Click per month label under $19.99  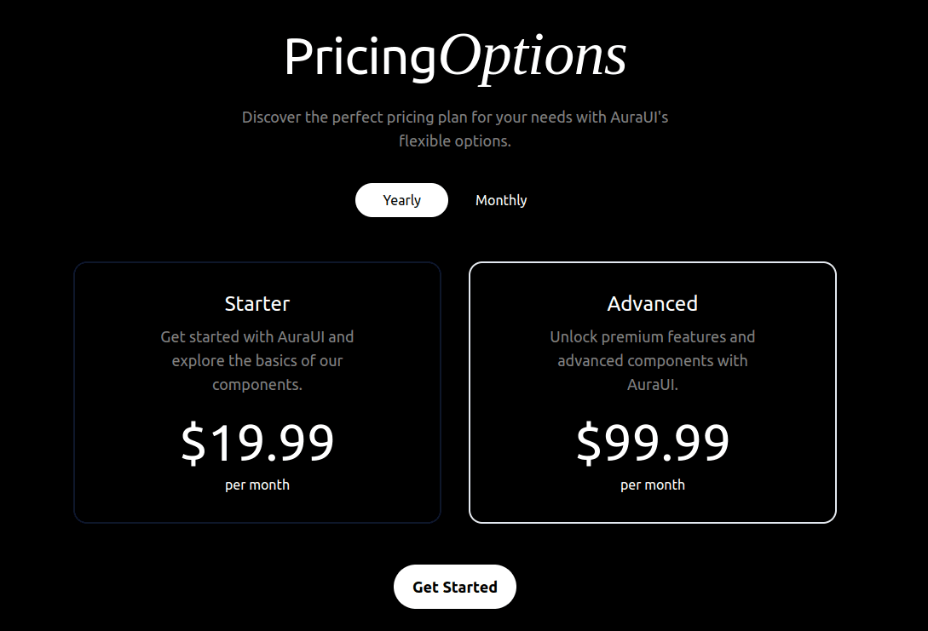point(256,485)
